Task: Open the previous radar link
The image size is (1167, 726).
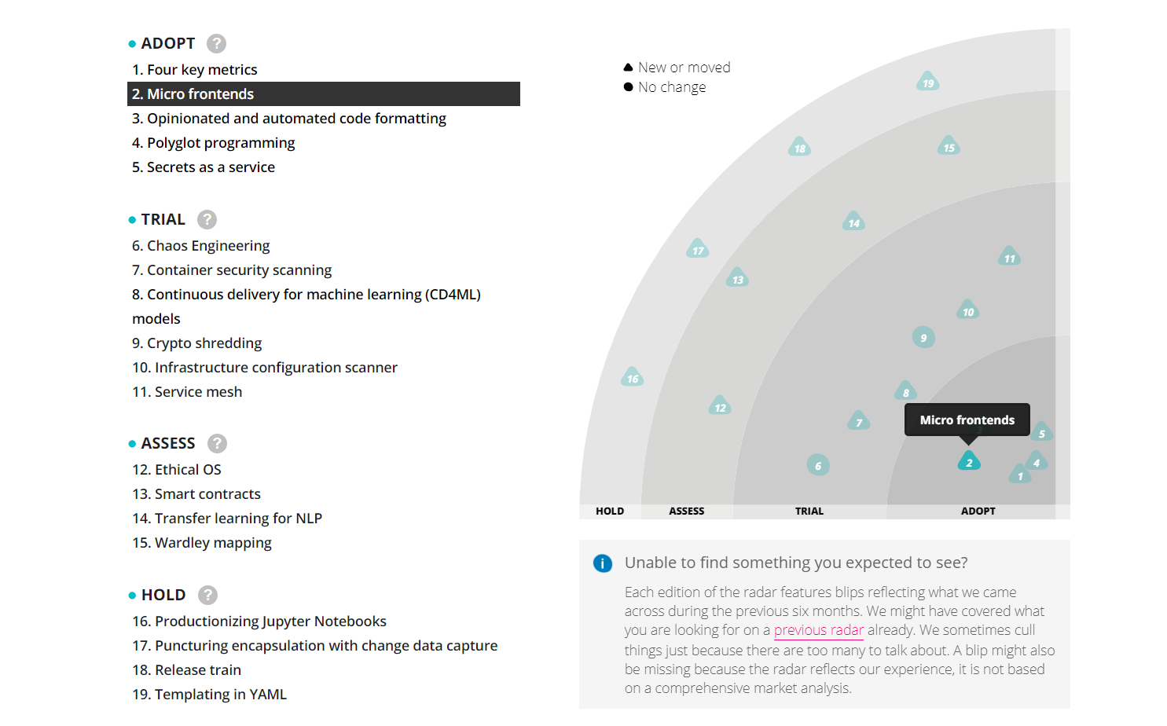Action: click(x=818, y=630)
